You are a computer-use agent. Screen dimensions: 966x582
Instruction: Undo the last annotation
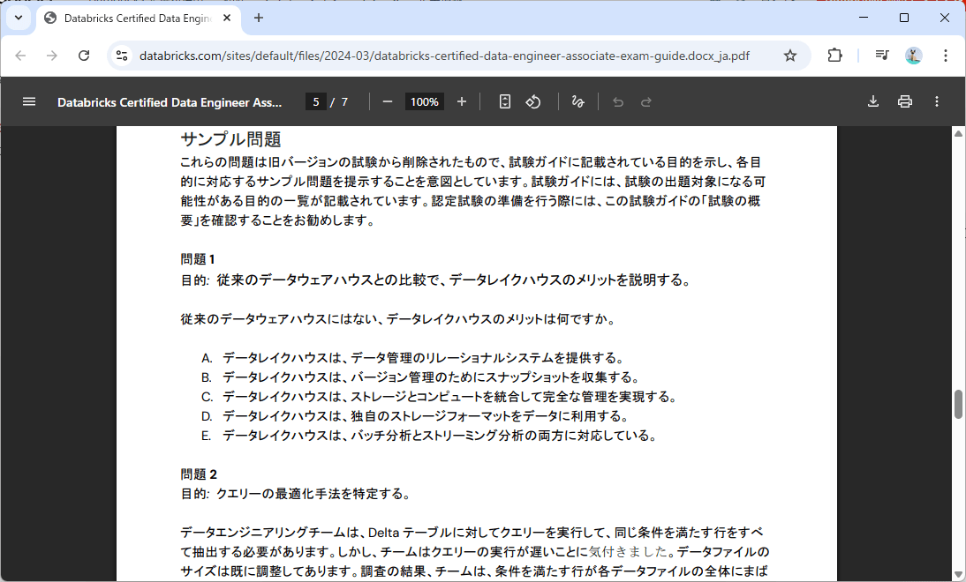(x=618, y=101)
